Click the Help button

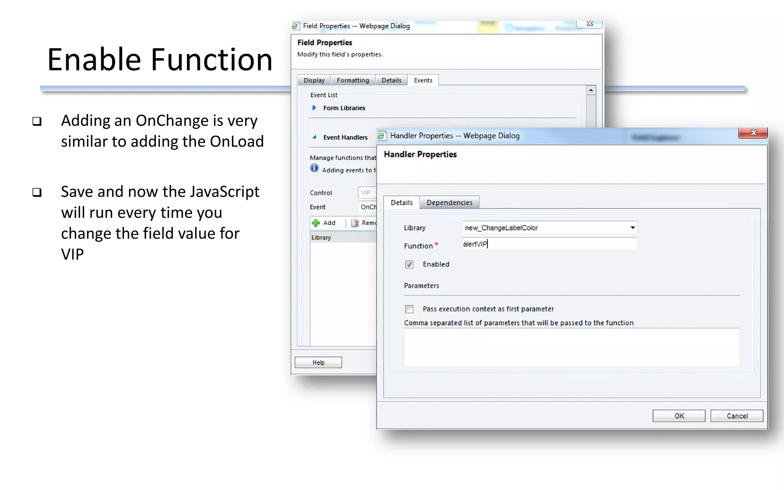[318, 363]
